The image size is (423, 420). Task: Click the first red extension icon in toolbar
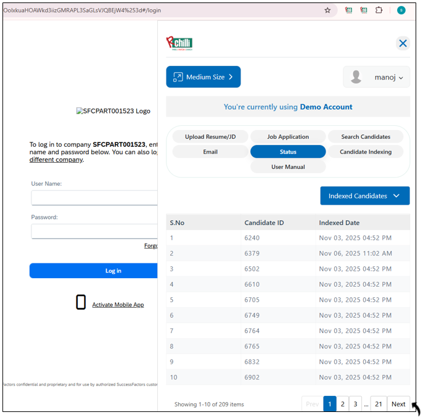[349, 10]
